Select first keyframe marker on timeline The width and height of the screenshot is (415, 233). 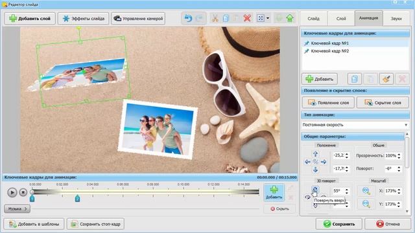point(32,199)
